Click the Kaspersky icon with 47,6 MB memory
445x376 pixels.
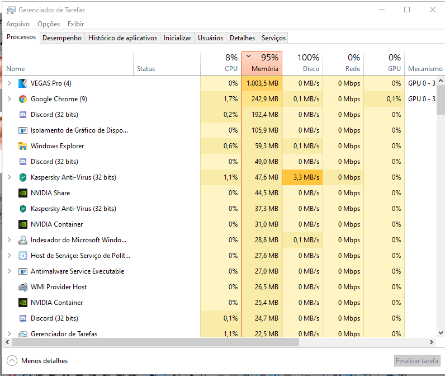click(x=23, y=177)
